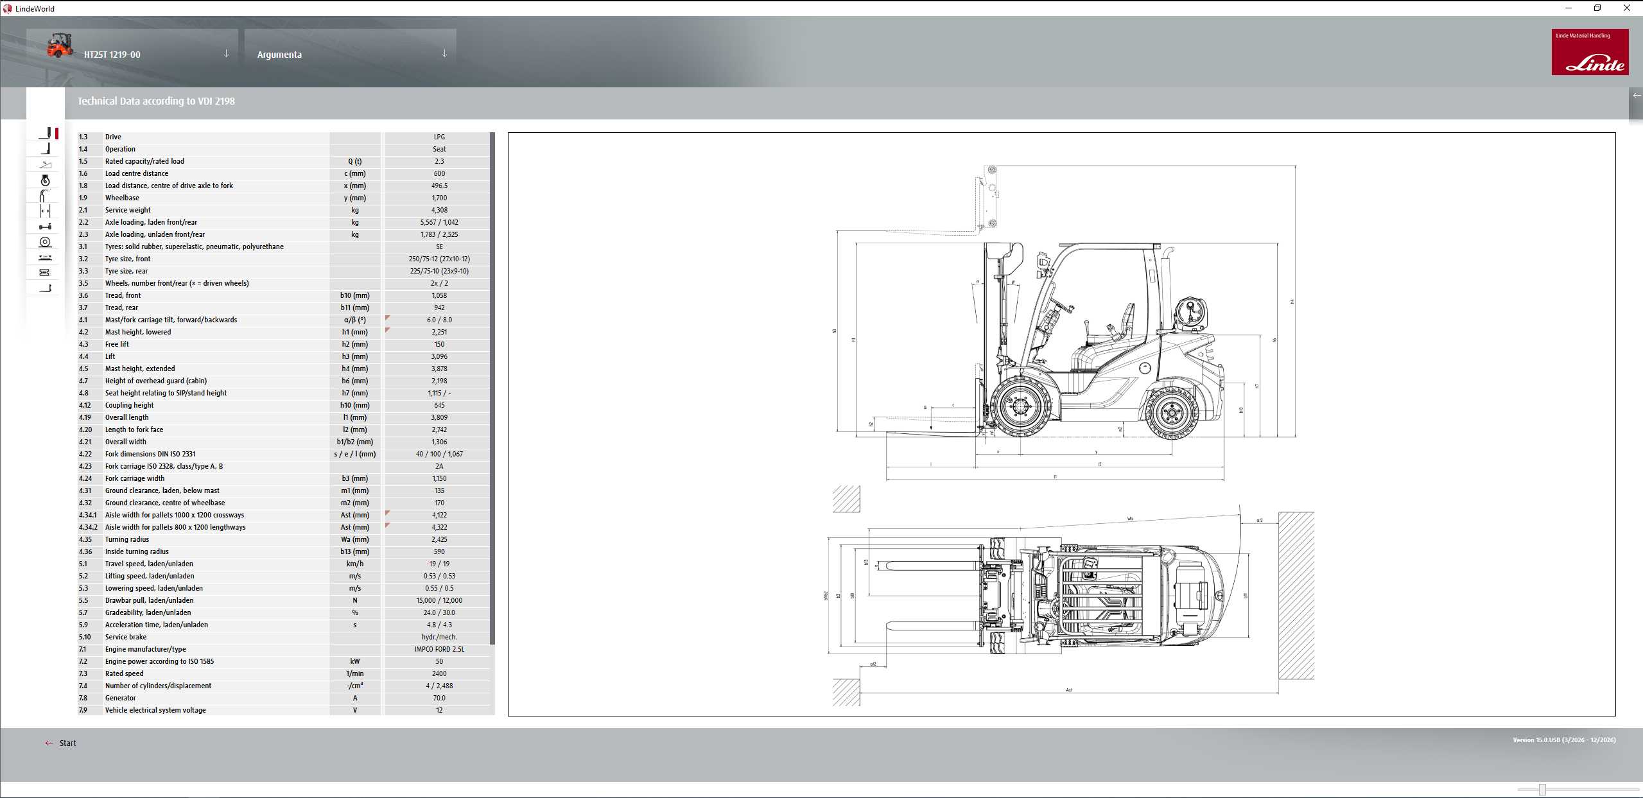Expand the HT25T 1219-00 truck dropdown
The width and height of the screenshot is (1643, 798).
(x=226, y=54)
